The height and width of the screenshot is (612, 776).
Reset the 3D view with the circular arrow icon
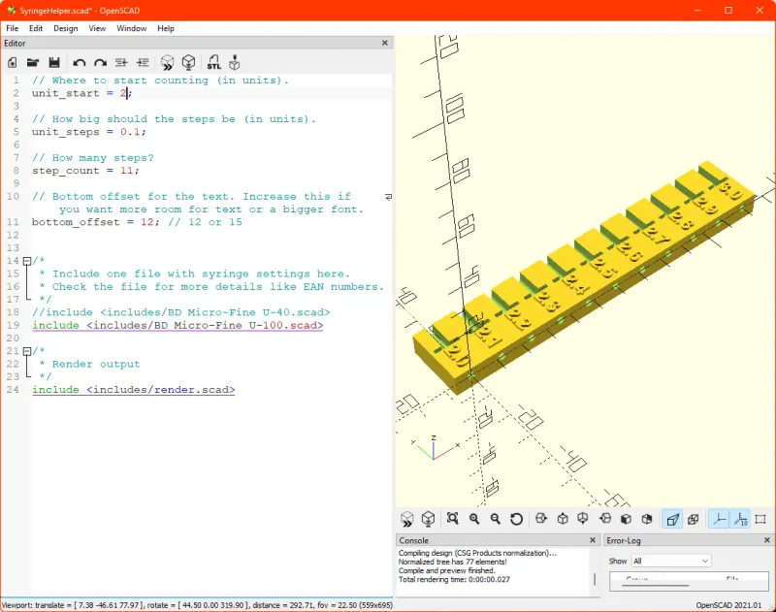517,519
